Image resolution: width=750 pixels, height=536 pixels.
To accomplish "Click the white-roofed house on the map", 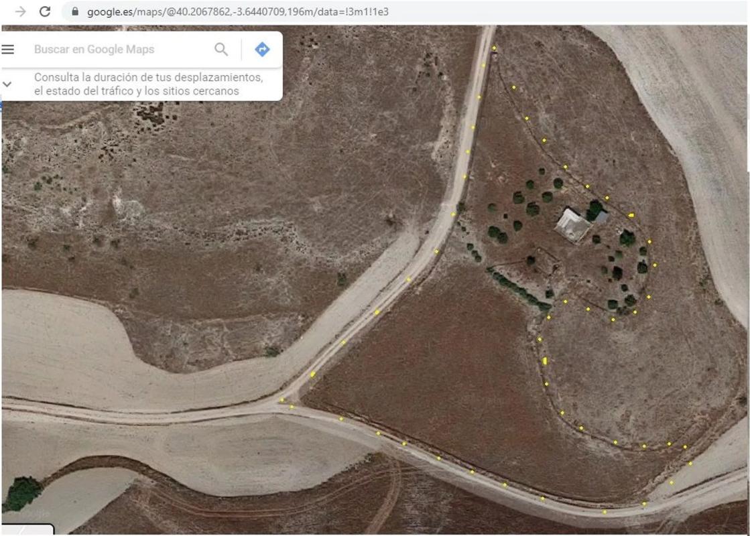I will pyautogui.click(x=572, y=224).
